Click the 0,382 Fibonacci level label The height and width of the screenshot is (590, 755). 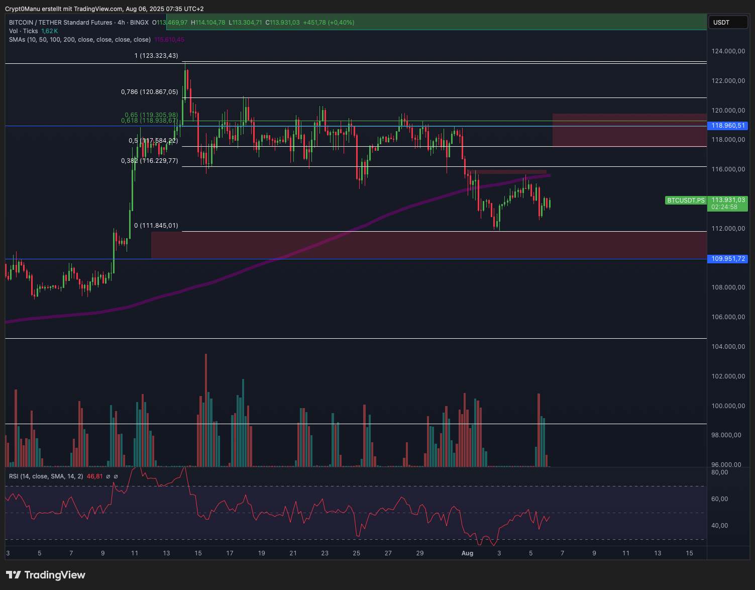pyautogui.click(x=149, y=161)
